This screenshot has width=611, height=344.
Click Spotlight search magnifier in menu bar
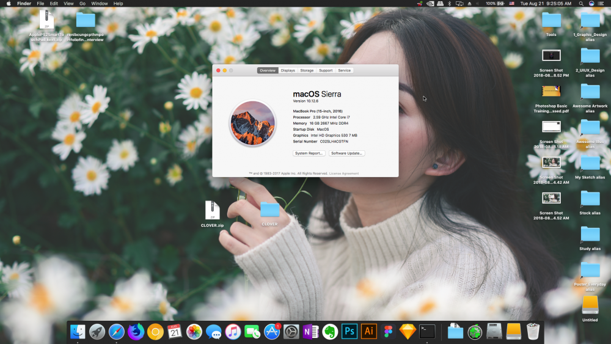click(x=581, y=4)
